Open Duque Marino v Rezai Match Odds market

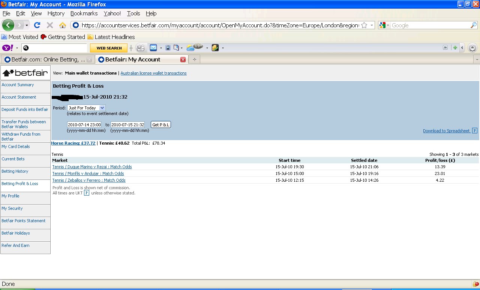[x=92, y=167]
